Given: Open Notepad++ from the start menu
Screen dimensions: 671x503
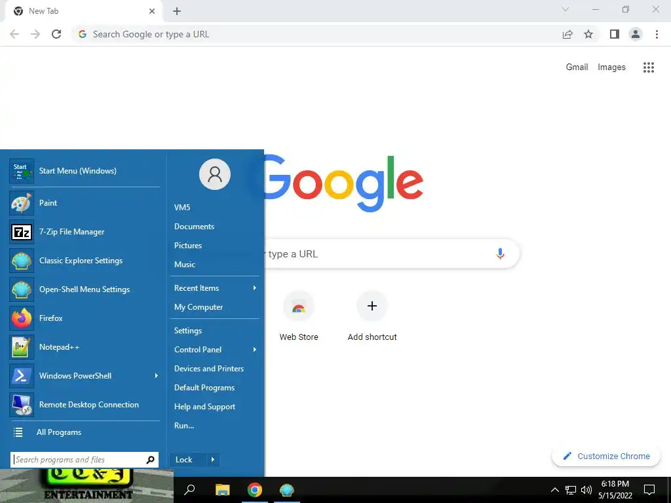Looking at the screenshot, I should (x=85, y=347).
